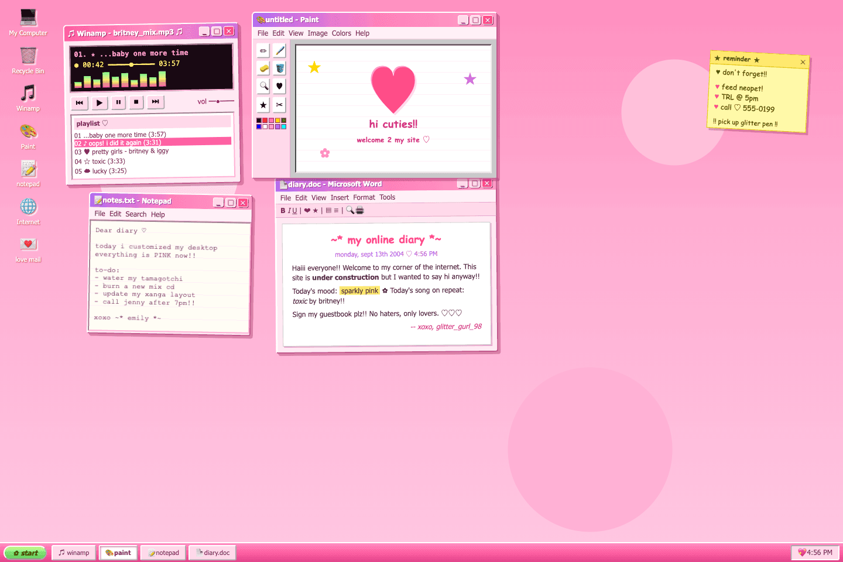Open the Search menu in Notepad
843x562 pixels.
coord(136,214)
